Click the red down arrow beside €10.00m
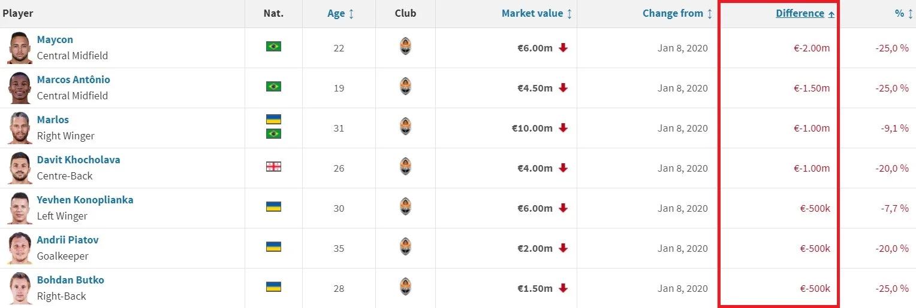The image size is (916, 308). coord(563,127)
